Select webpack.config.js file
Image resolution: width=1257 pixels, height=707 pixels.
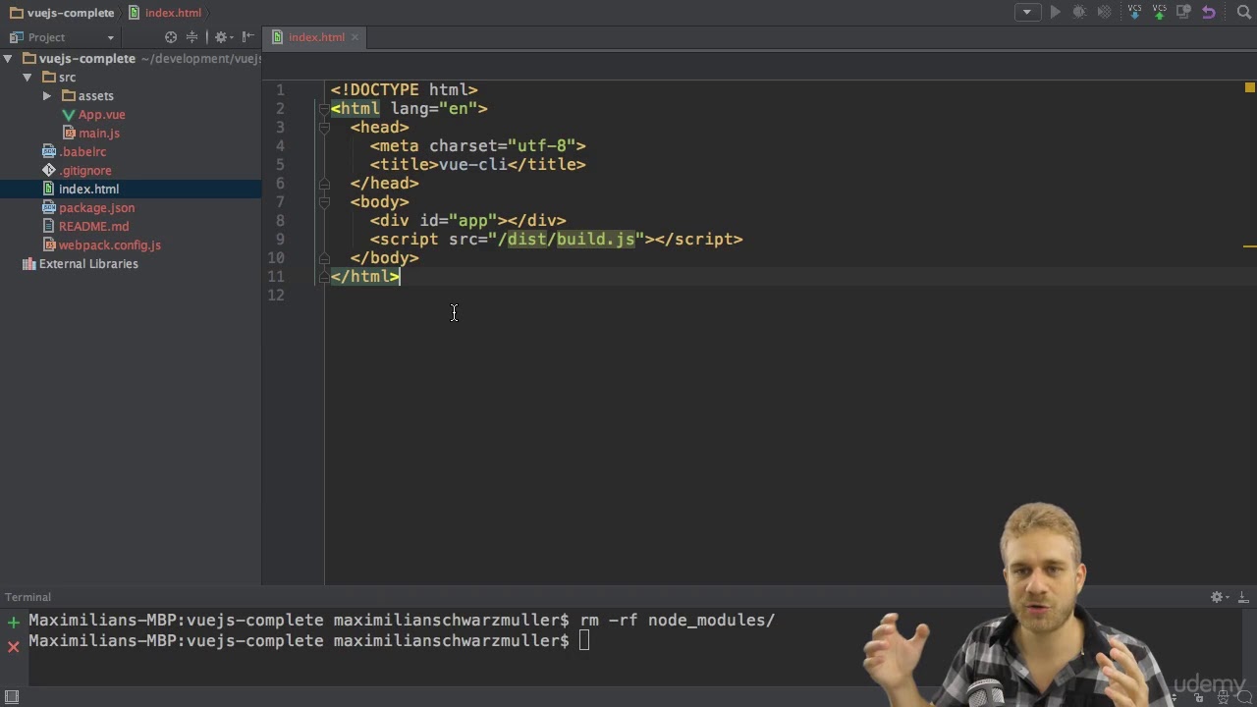pyautogui.click(x=109, y=245)
